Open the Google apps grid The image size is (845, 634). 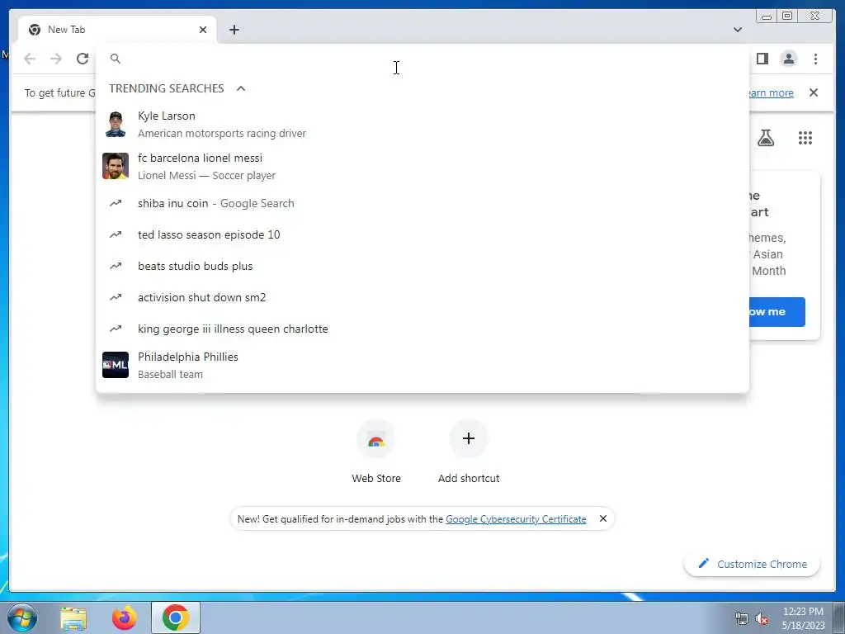(805, 138)
